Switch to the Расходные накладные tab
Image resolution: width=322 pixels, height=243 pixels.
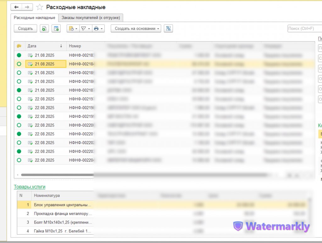click(x=35, y=18)
